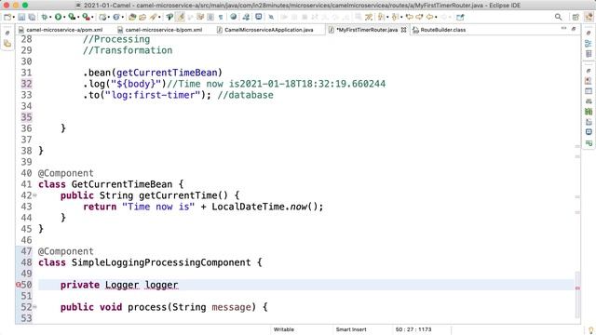Viewport: 596px width, 335px height.
Task: Click the red error overview ruler mark
Action: point(577,288)
